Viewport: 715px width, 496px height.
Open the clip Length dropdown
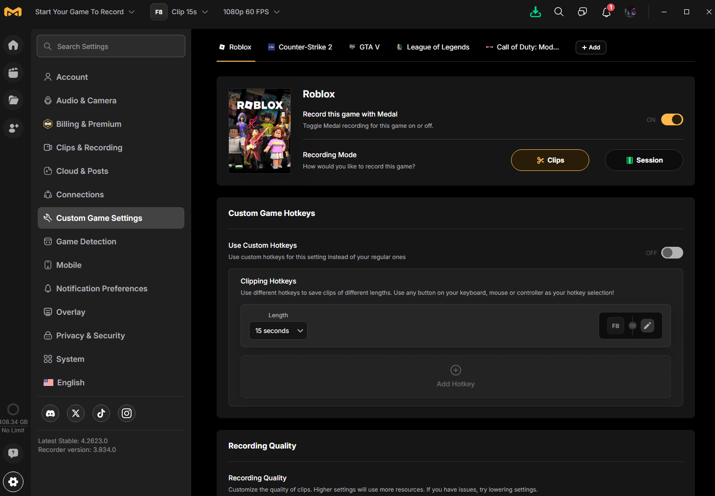click(278, 330)
